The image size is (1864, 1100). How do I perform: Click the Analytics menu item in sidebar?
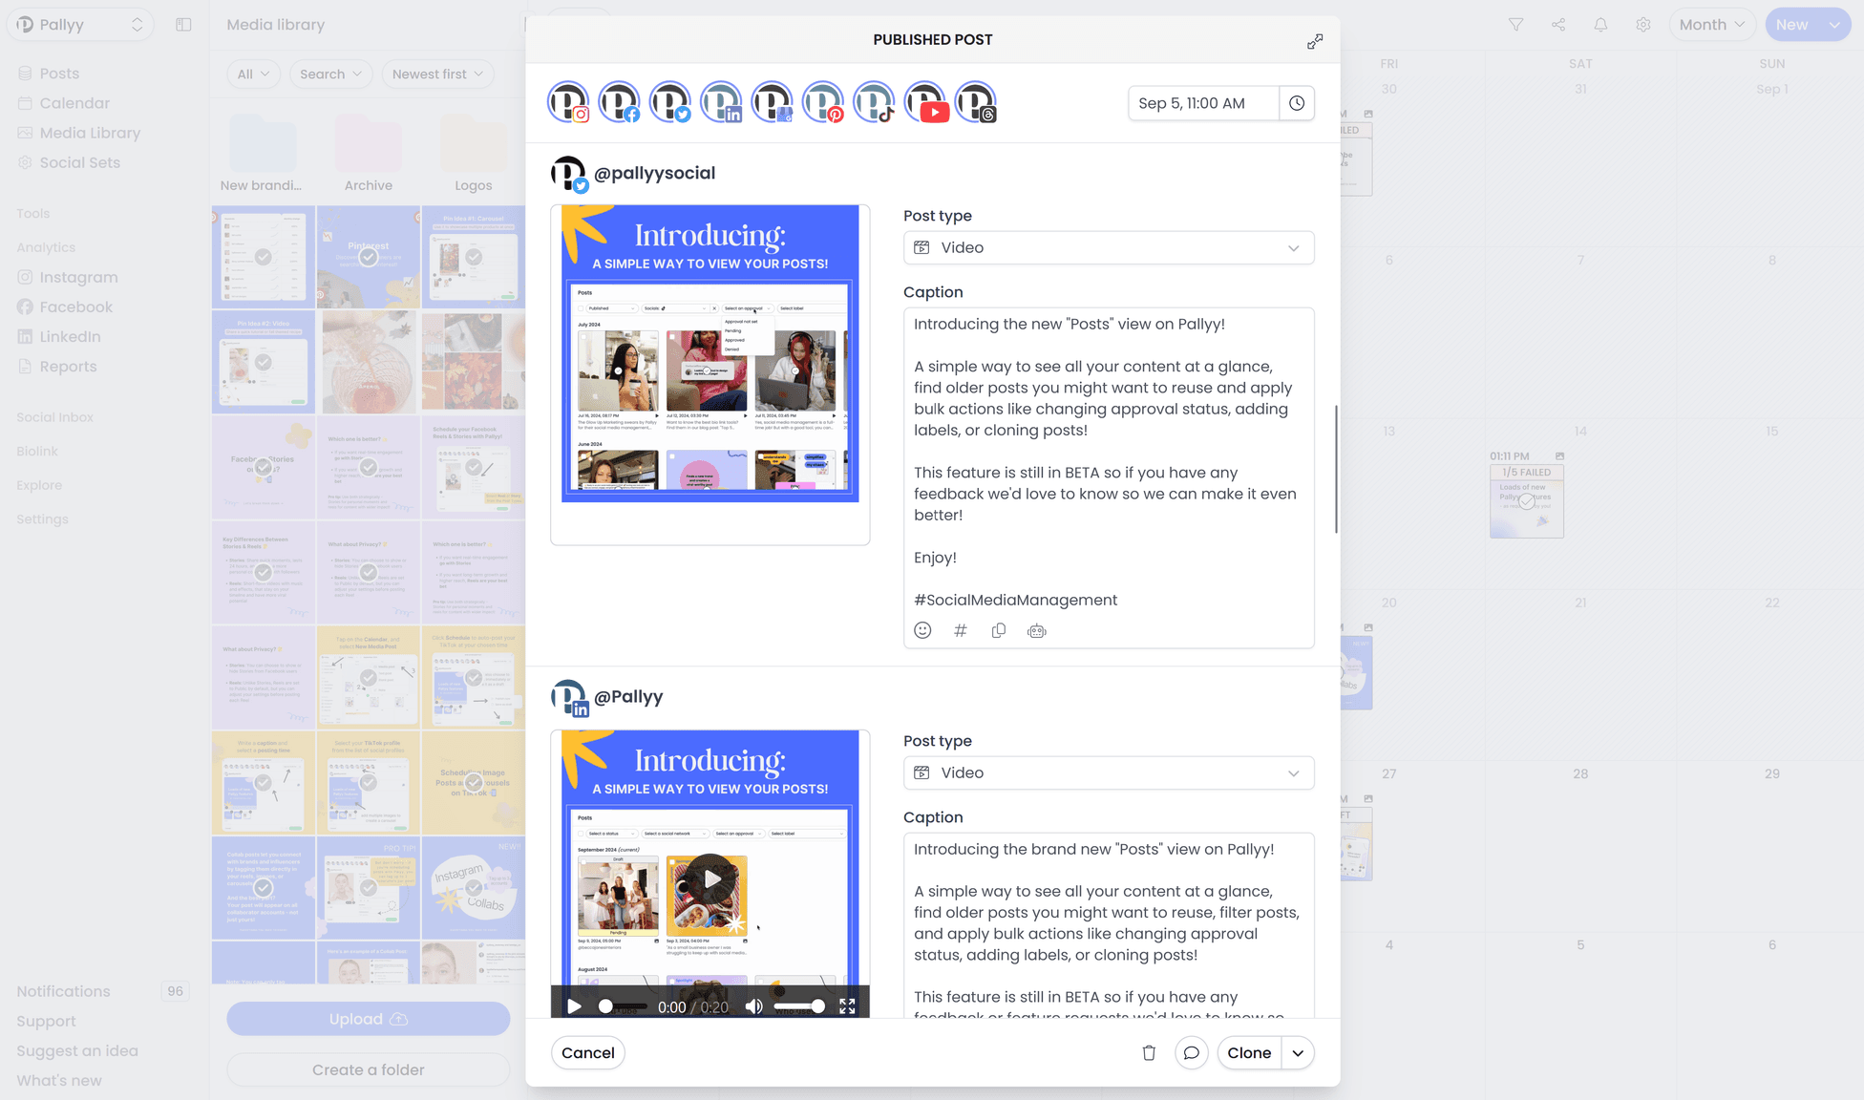tap(46, 247)
